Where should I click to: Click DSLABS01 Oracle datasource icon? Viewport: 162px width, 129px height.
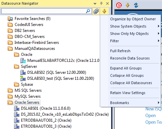(17, 108)
